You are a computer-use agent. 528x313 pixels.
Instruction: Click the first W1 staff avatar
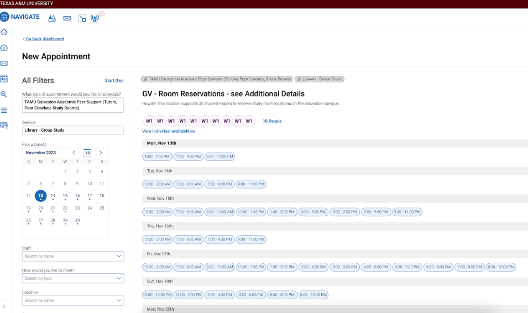pos(149,121)
